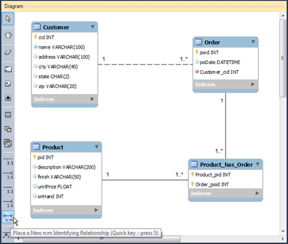
Task: Select the routine group tool
Action: (x=8, y=143)
